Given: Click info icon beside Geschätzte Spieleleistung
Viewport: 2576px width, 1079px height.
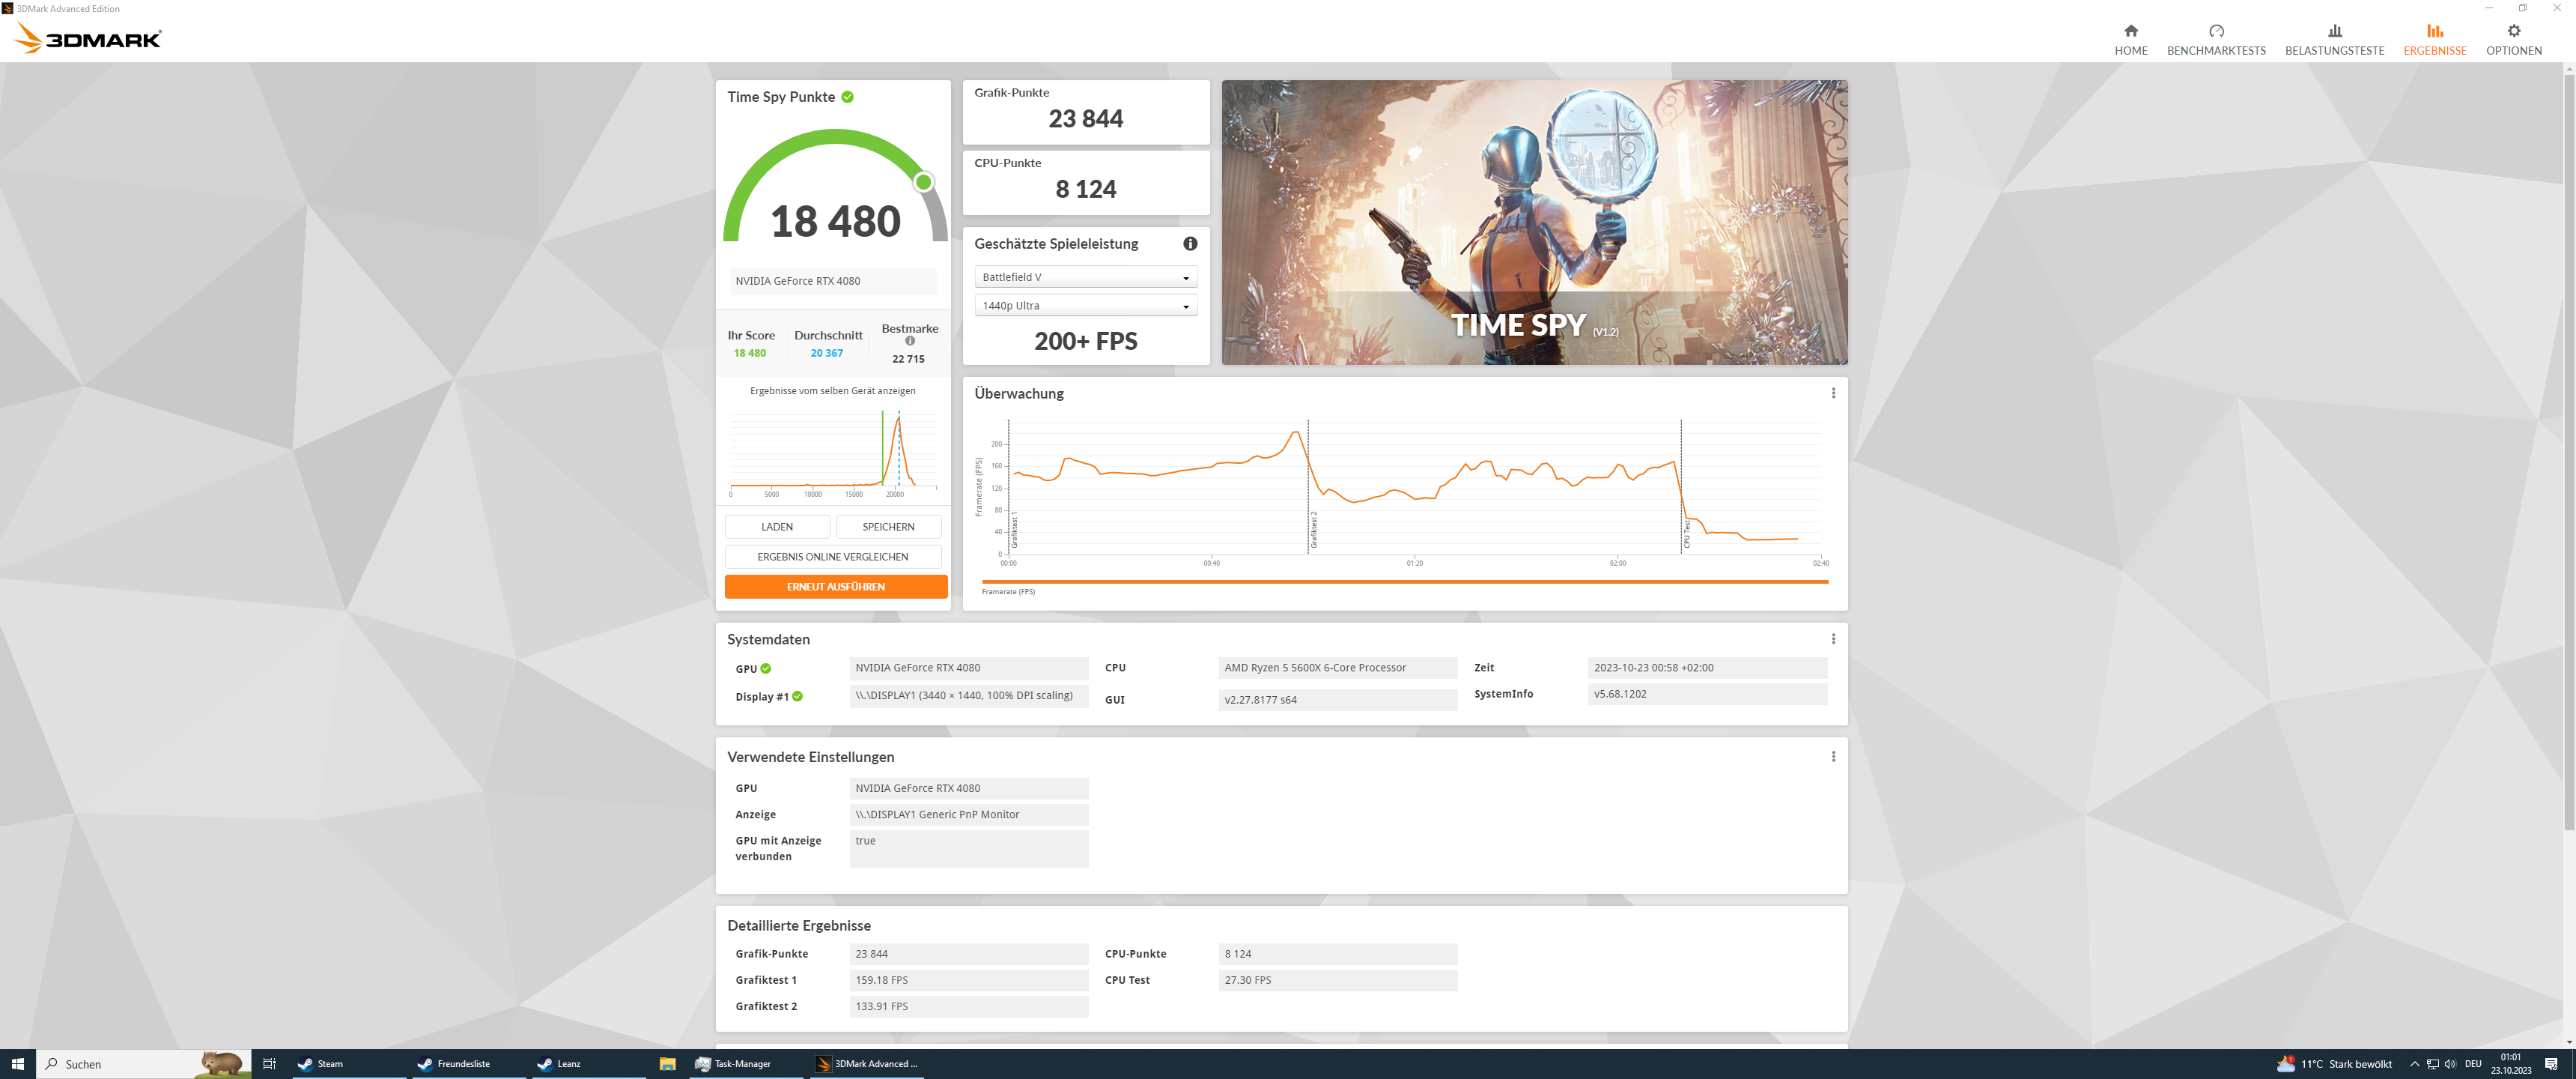Looking at the screenshot, I should tap(1190, 244).
